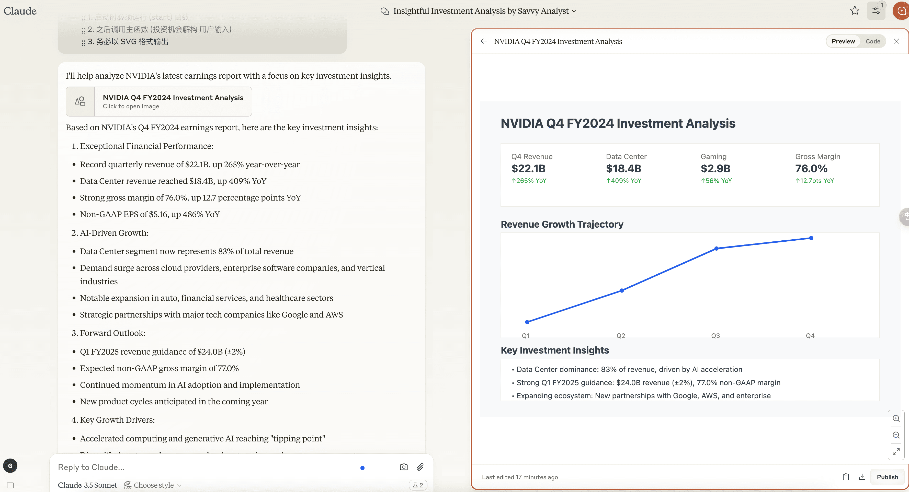Attach a file with paperclip icon
This screenshot has height=492, width=909.
coord(420,467)
